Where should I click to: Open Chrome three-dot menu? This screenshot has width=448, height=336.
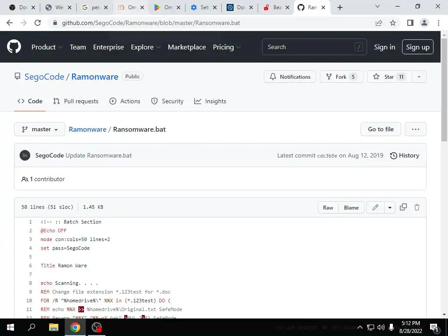click(x=438, y=23)
